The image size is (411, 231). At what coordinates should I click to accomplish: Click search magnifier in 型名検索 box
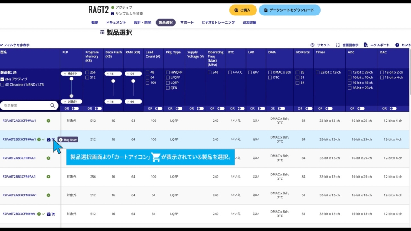(x=53, y=105)
